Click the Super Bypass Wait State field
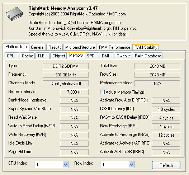Viewport: 189px width, 175px height. [74, 109]
